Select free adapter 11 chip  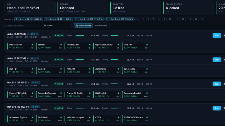tap(177, 19)
